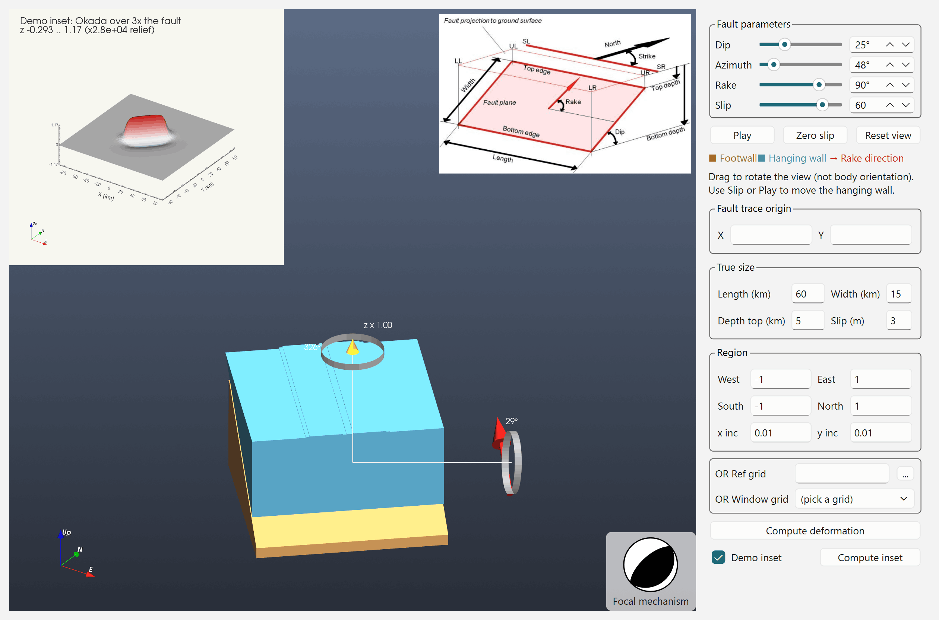Viewport: 939px width, 620px height.
Task: Increase Dip with the up arrow
Action: (889, 45)
